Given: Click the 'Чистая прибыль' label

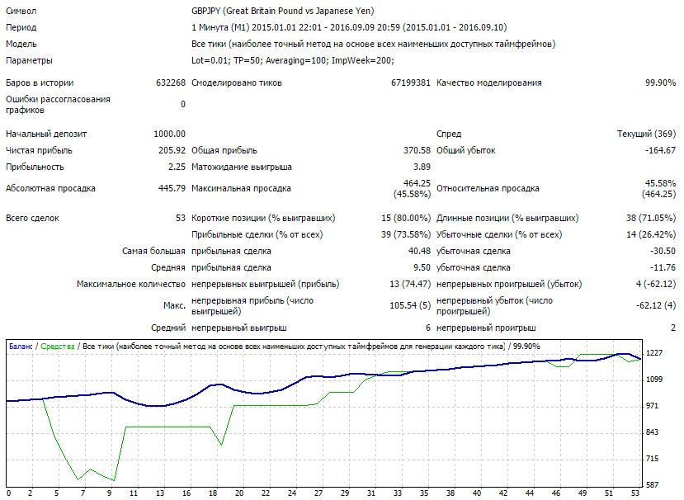Looking at the screenshot, I should (x=39, y=150).
